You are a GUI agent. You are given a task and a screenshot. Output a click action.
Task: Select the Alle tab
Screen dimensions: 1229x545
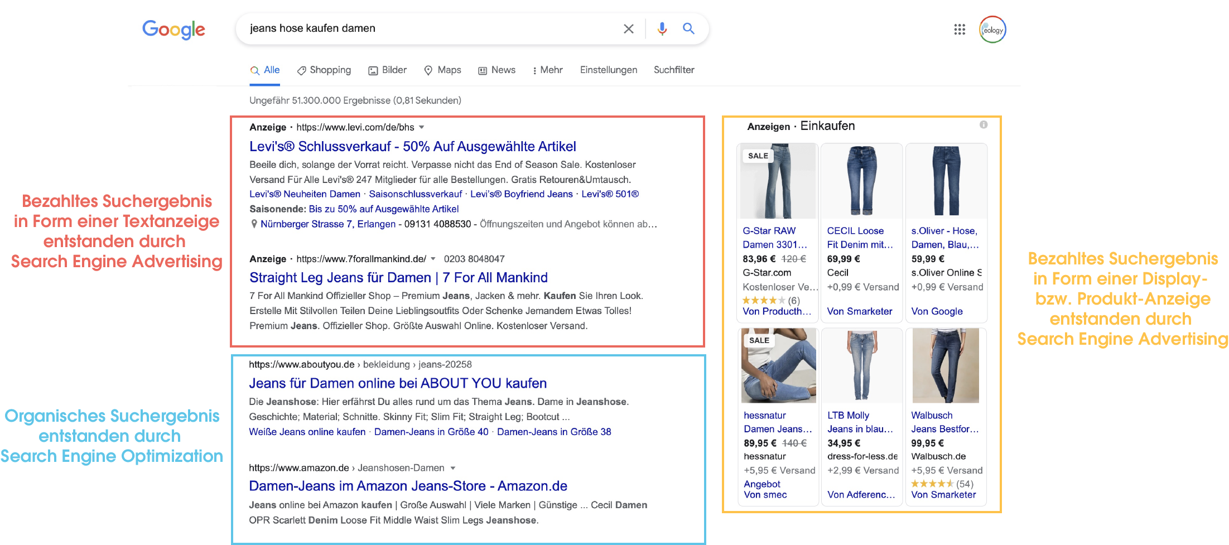265,70
